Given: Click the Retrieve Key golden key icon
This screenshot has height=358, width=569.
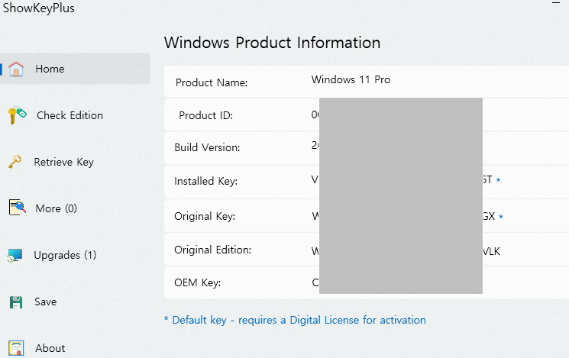Looking at the screenshot, I should [x=15, y=162].
